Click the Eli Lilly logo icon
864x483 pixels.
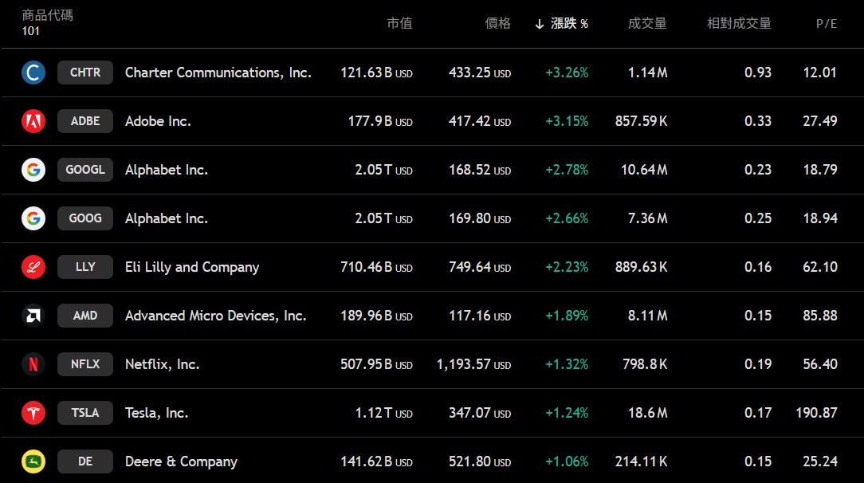pyautogui.click(x=33, y=267)
